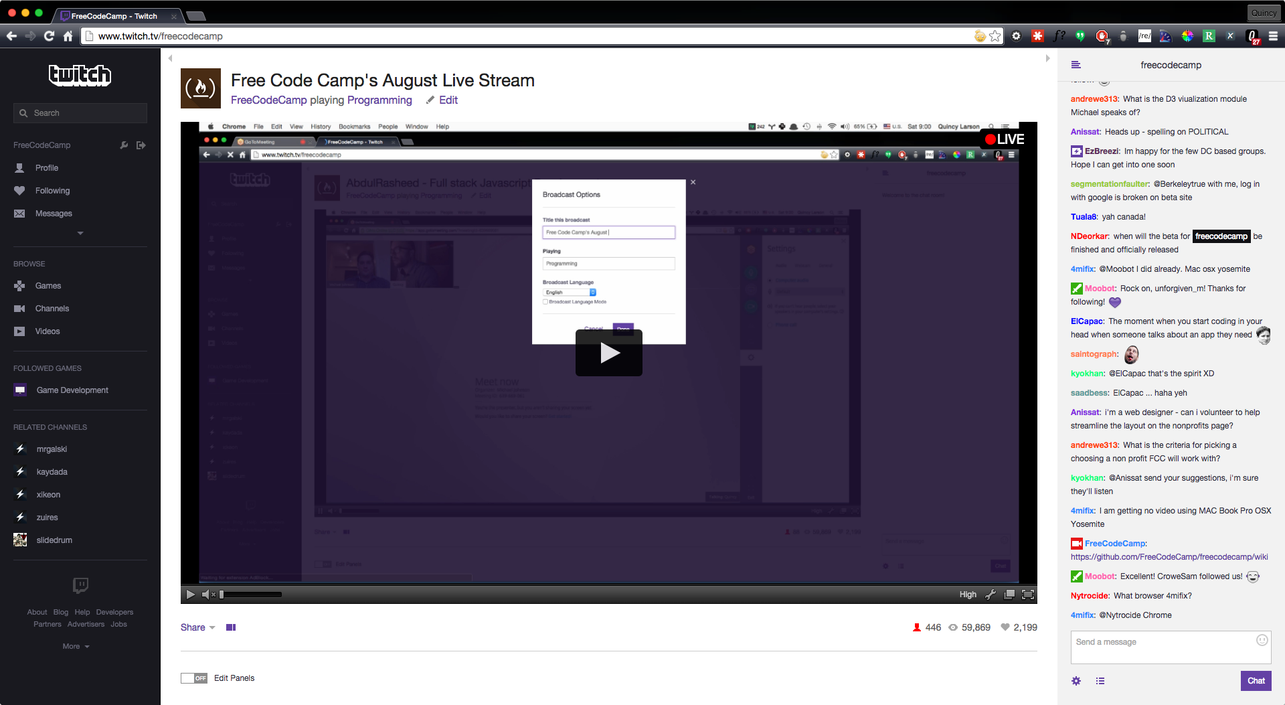Click the address bar URL
Viewport: 1285px width, 705px height.
[161, 36]
